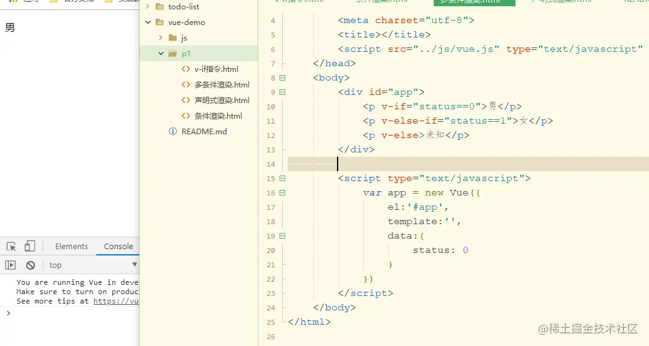Click the <p v-else>未知</p> line

pyautogui.click(x=416, y=135)
